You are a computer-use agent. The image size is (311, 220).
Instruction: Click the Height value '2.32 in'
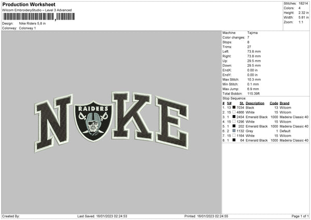point(303,12)
